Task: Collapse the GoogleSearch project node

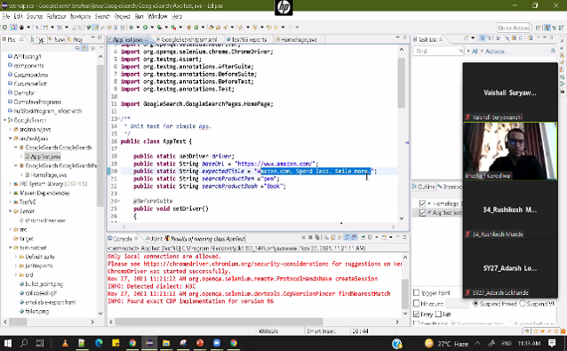Action: pyautogui.click(x=4, y=120)
